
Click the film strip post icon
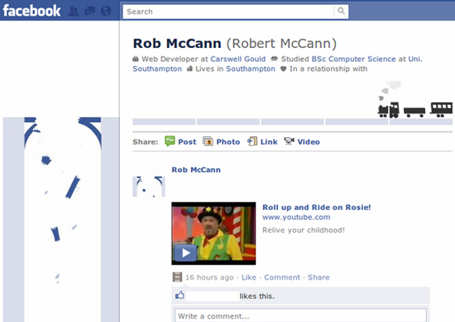coord(177,277)
